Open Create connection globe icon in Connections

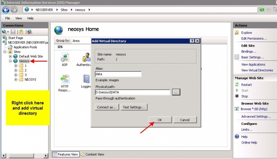tap(4, 32)
